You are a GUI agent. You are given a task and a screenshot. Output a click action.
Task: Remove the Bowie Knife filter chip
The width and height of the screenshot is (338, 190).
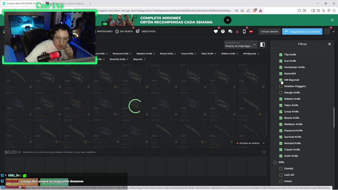(x=175, y=54)
